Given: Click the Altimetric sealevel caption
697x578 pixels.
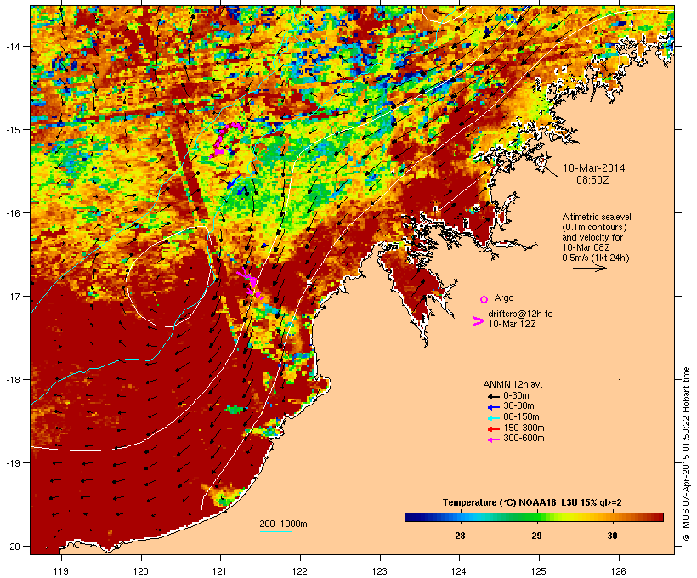Looking at the screenshot, I should (x=597, y=217).
